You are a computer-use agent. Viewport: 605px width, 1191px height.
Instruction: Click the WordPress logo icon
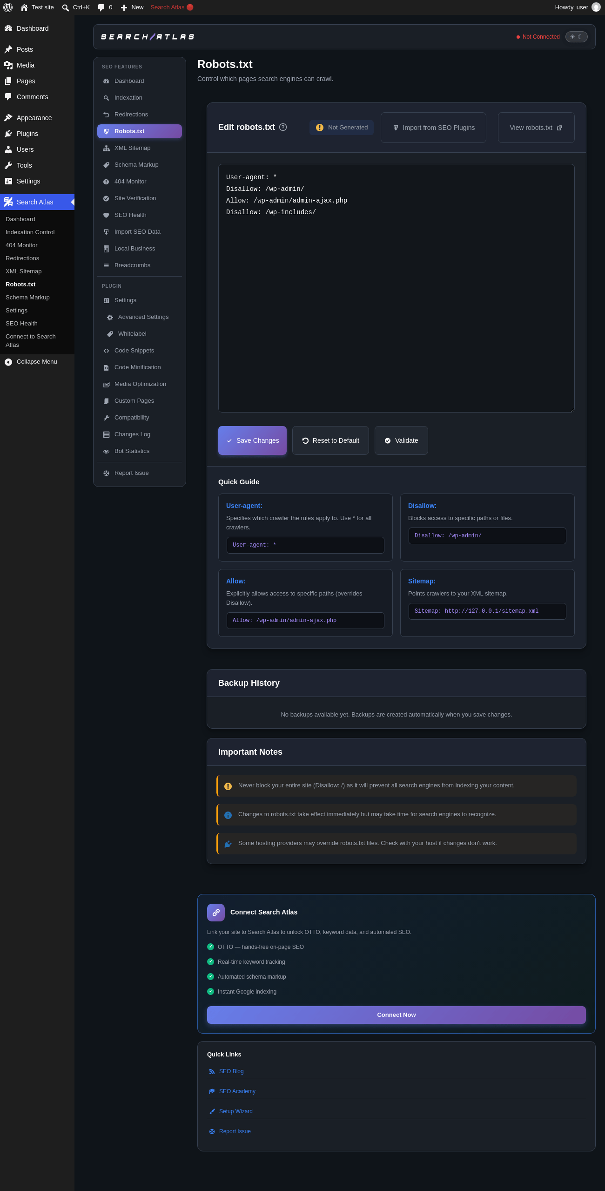click(x=8, y=7)
